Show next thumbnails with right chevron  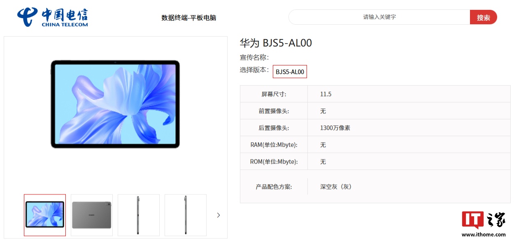pos(219,215)
